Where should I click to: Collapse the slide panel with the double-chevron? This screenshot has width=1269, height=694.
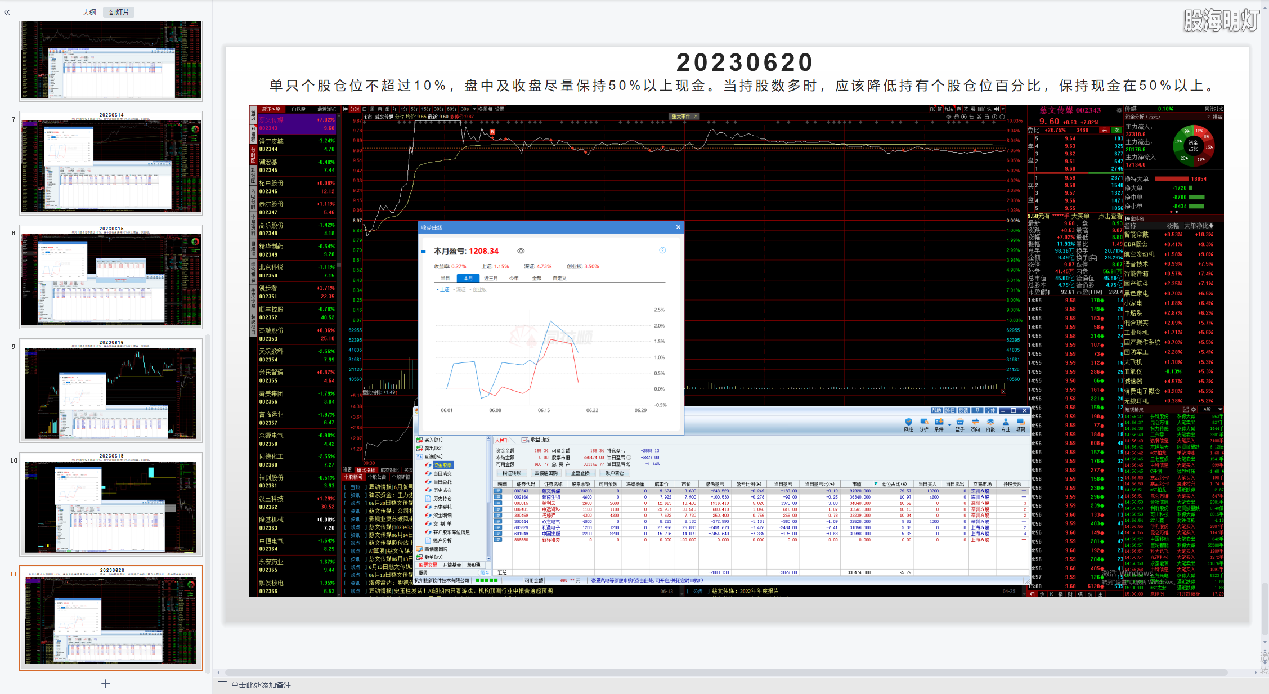click(x=7, y=12)
